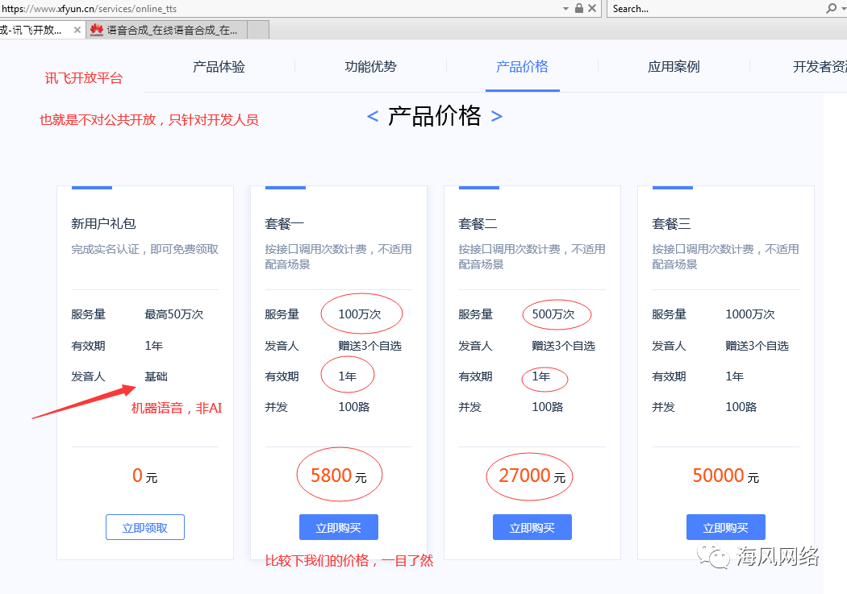Click 立即购买 under the 50000 元 plan

coord(725,527)
